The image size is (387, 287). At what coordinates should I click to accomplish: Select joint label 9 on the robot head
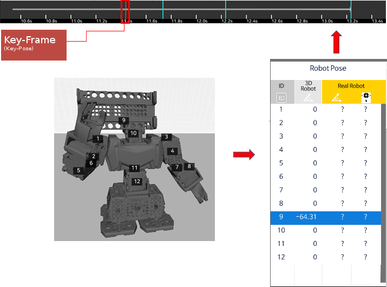click(123, 120)
